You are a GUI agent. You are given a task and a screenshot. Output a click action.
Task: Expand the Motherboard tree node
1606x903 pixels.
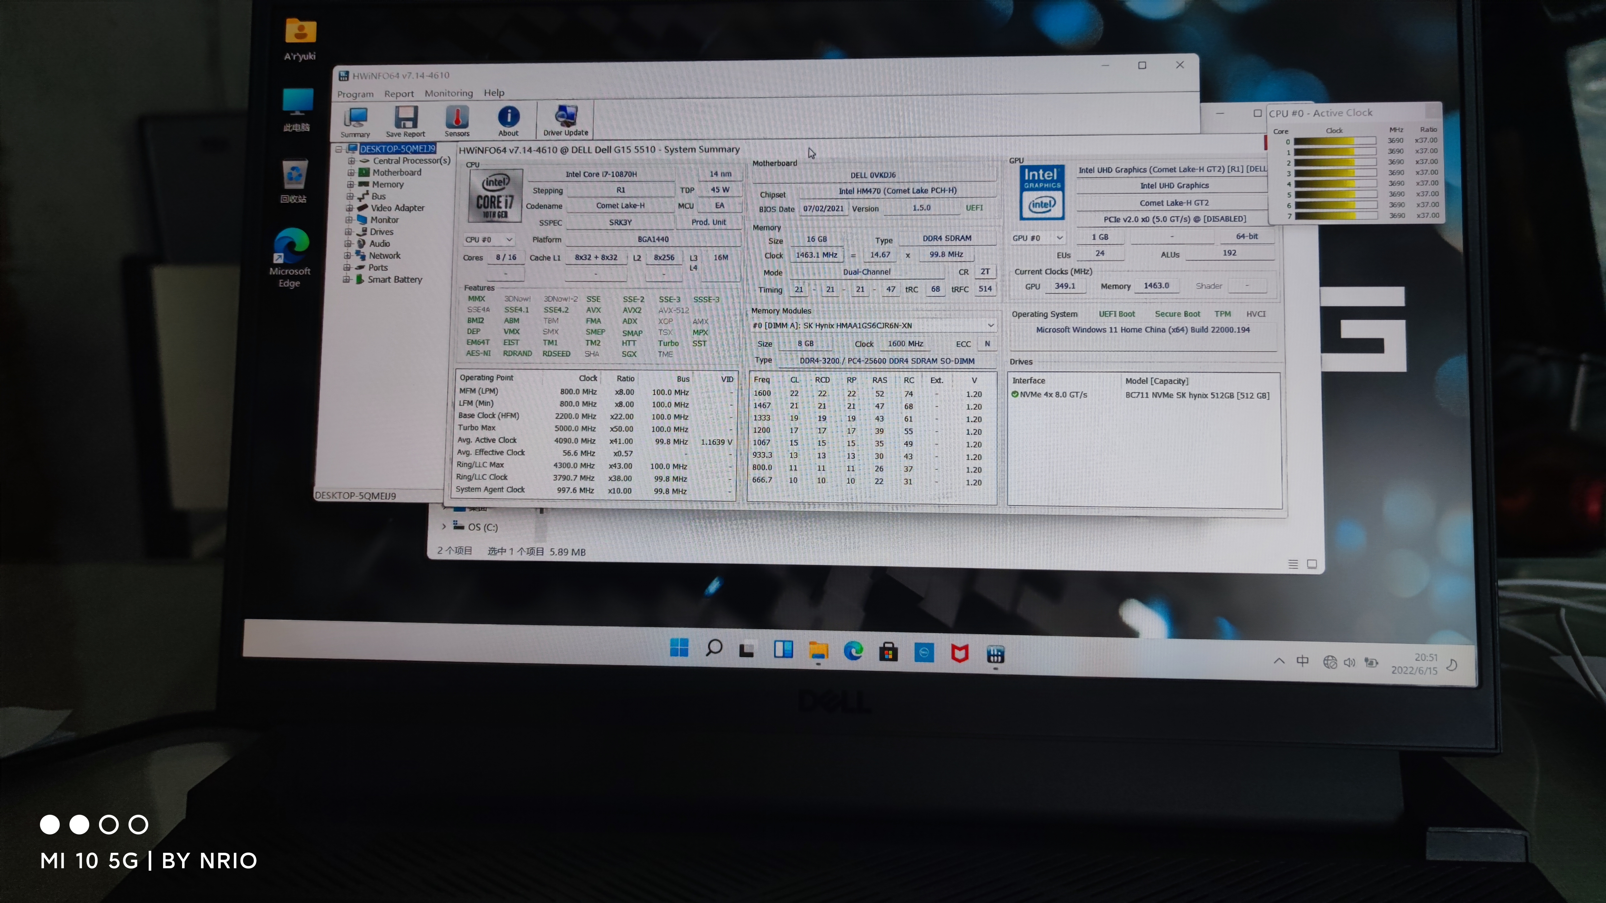351,173
